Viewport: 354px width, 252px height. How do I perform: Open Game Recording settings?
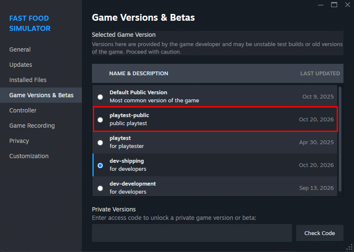32,126
